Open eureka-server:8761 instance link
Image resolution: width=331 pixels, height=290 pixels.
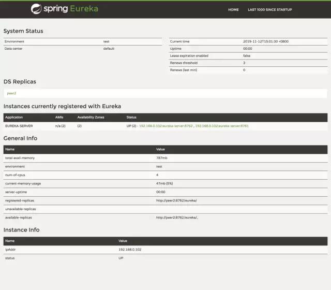click(x=222, y=126)
